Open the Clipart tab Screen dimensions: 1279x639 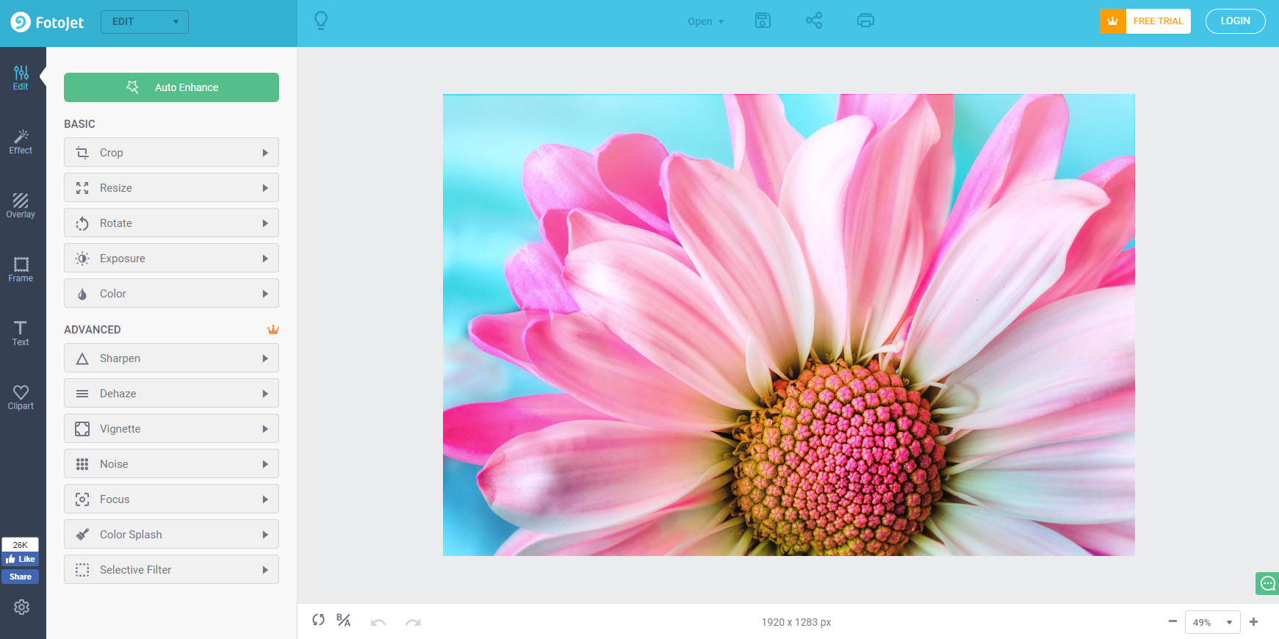point(21,397)
